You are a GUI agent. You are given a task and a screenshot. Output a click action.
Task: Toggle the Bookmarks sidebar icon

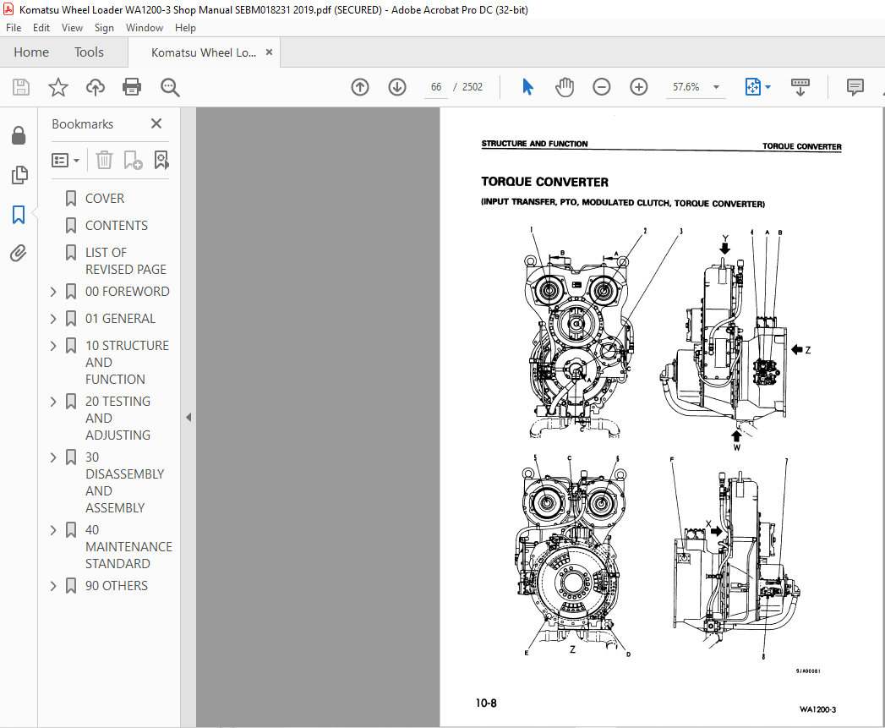[x=19, y=215]
